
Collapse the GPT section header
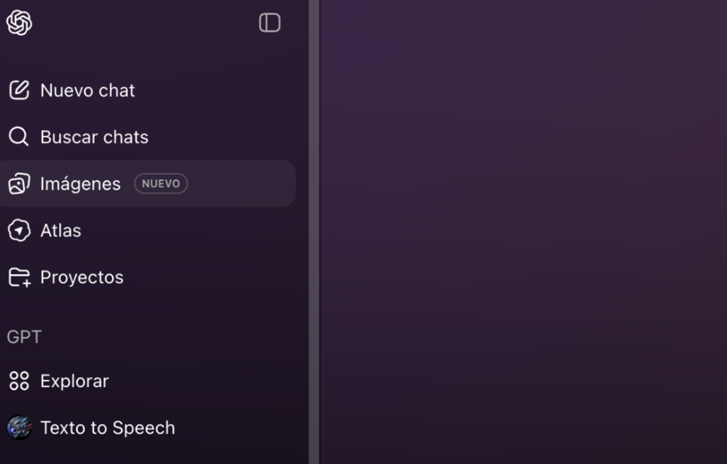[x=24, y=337]
